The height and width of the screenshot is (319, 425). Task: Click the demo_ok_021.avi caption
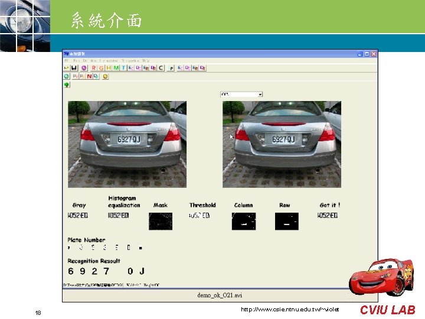coord(220,295)
